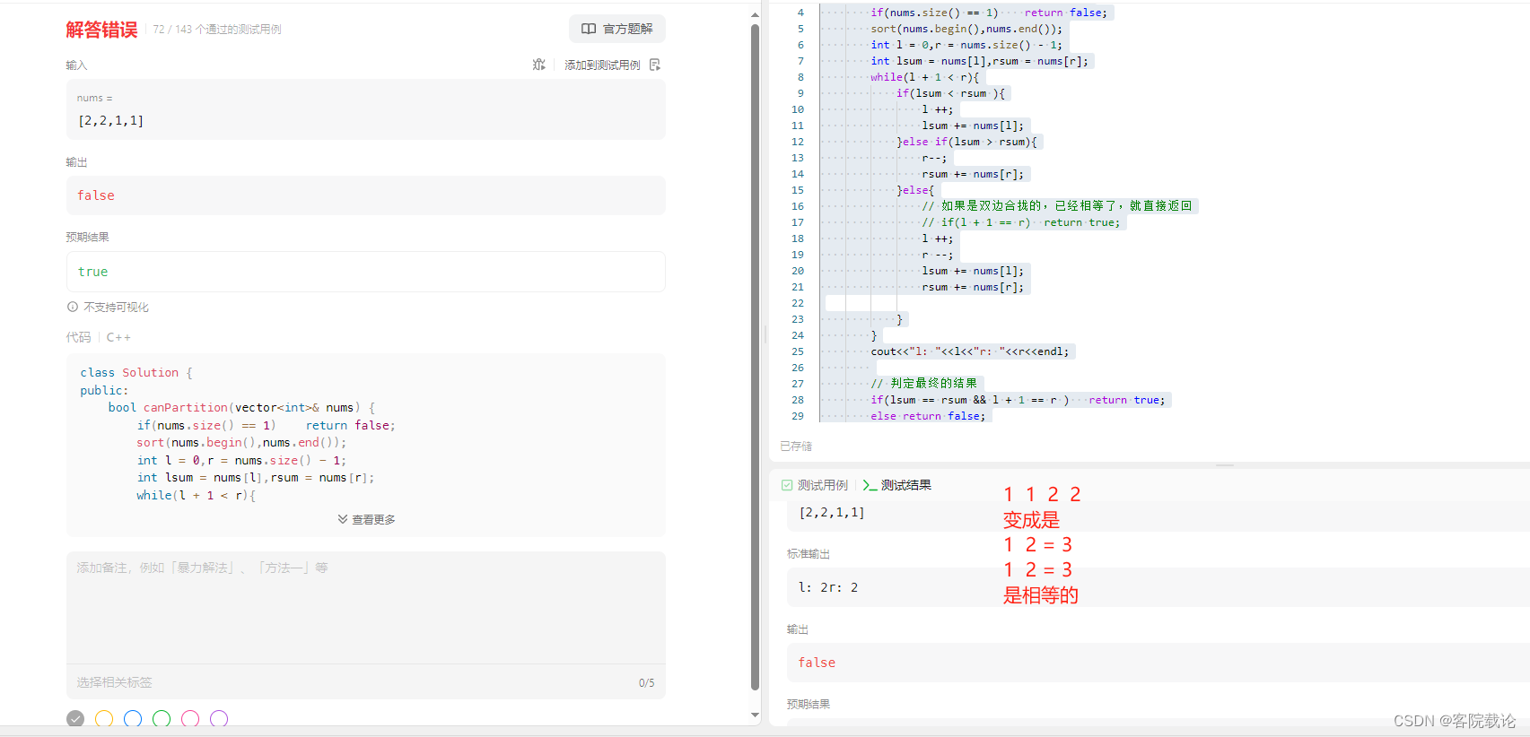Select the pink color marker
The width and height of the screenshot is (1530, 737).
pyautogui.click(x=190, y=719)
